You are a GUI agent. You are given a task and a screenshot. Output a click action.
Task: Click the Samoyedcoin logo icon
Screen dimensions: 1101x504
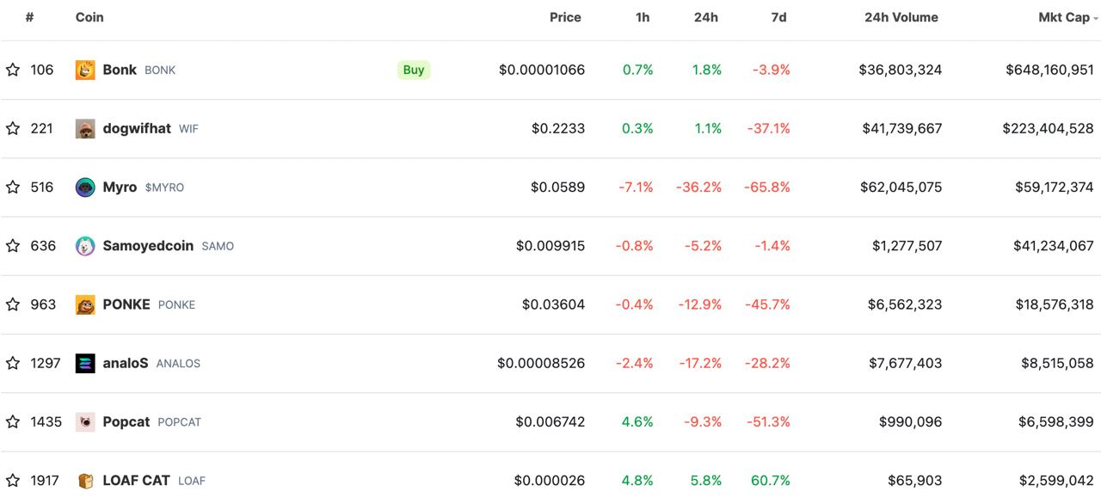[85, 246]
